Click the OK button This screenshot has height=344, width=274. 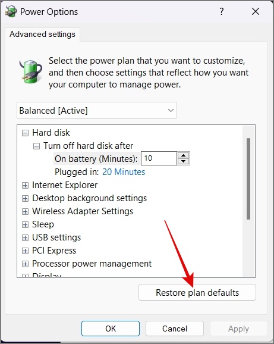[111, 329]
